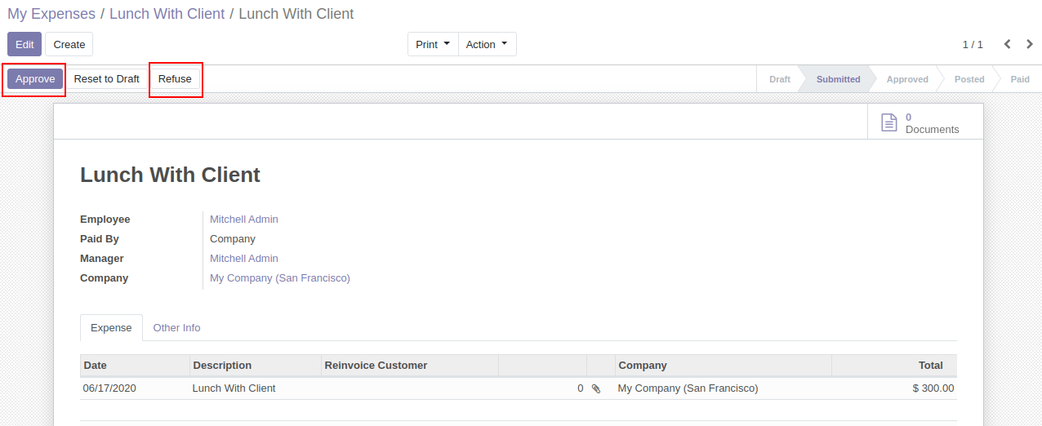Click the 1 / 1 pager counter
Image resolution: width=1042 pixels, height=426 pixels.
pos(973,44)
